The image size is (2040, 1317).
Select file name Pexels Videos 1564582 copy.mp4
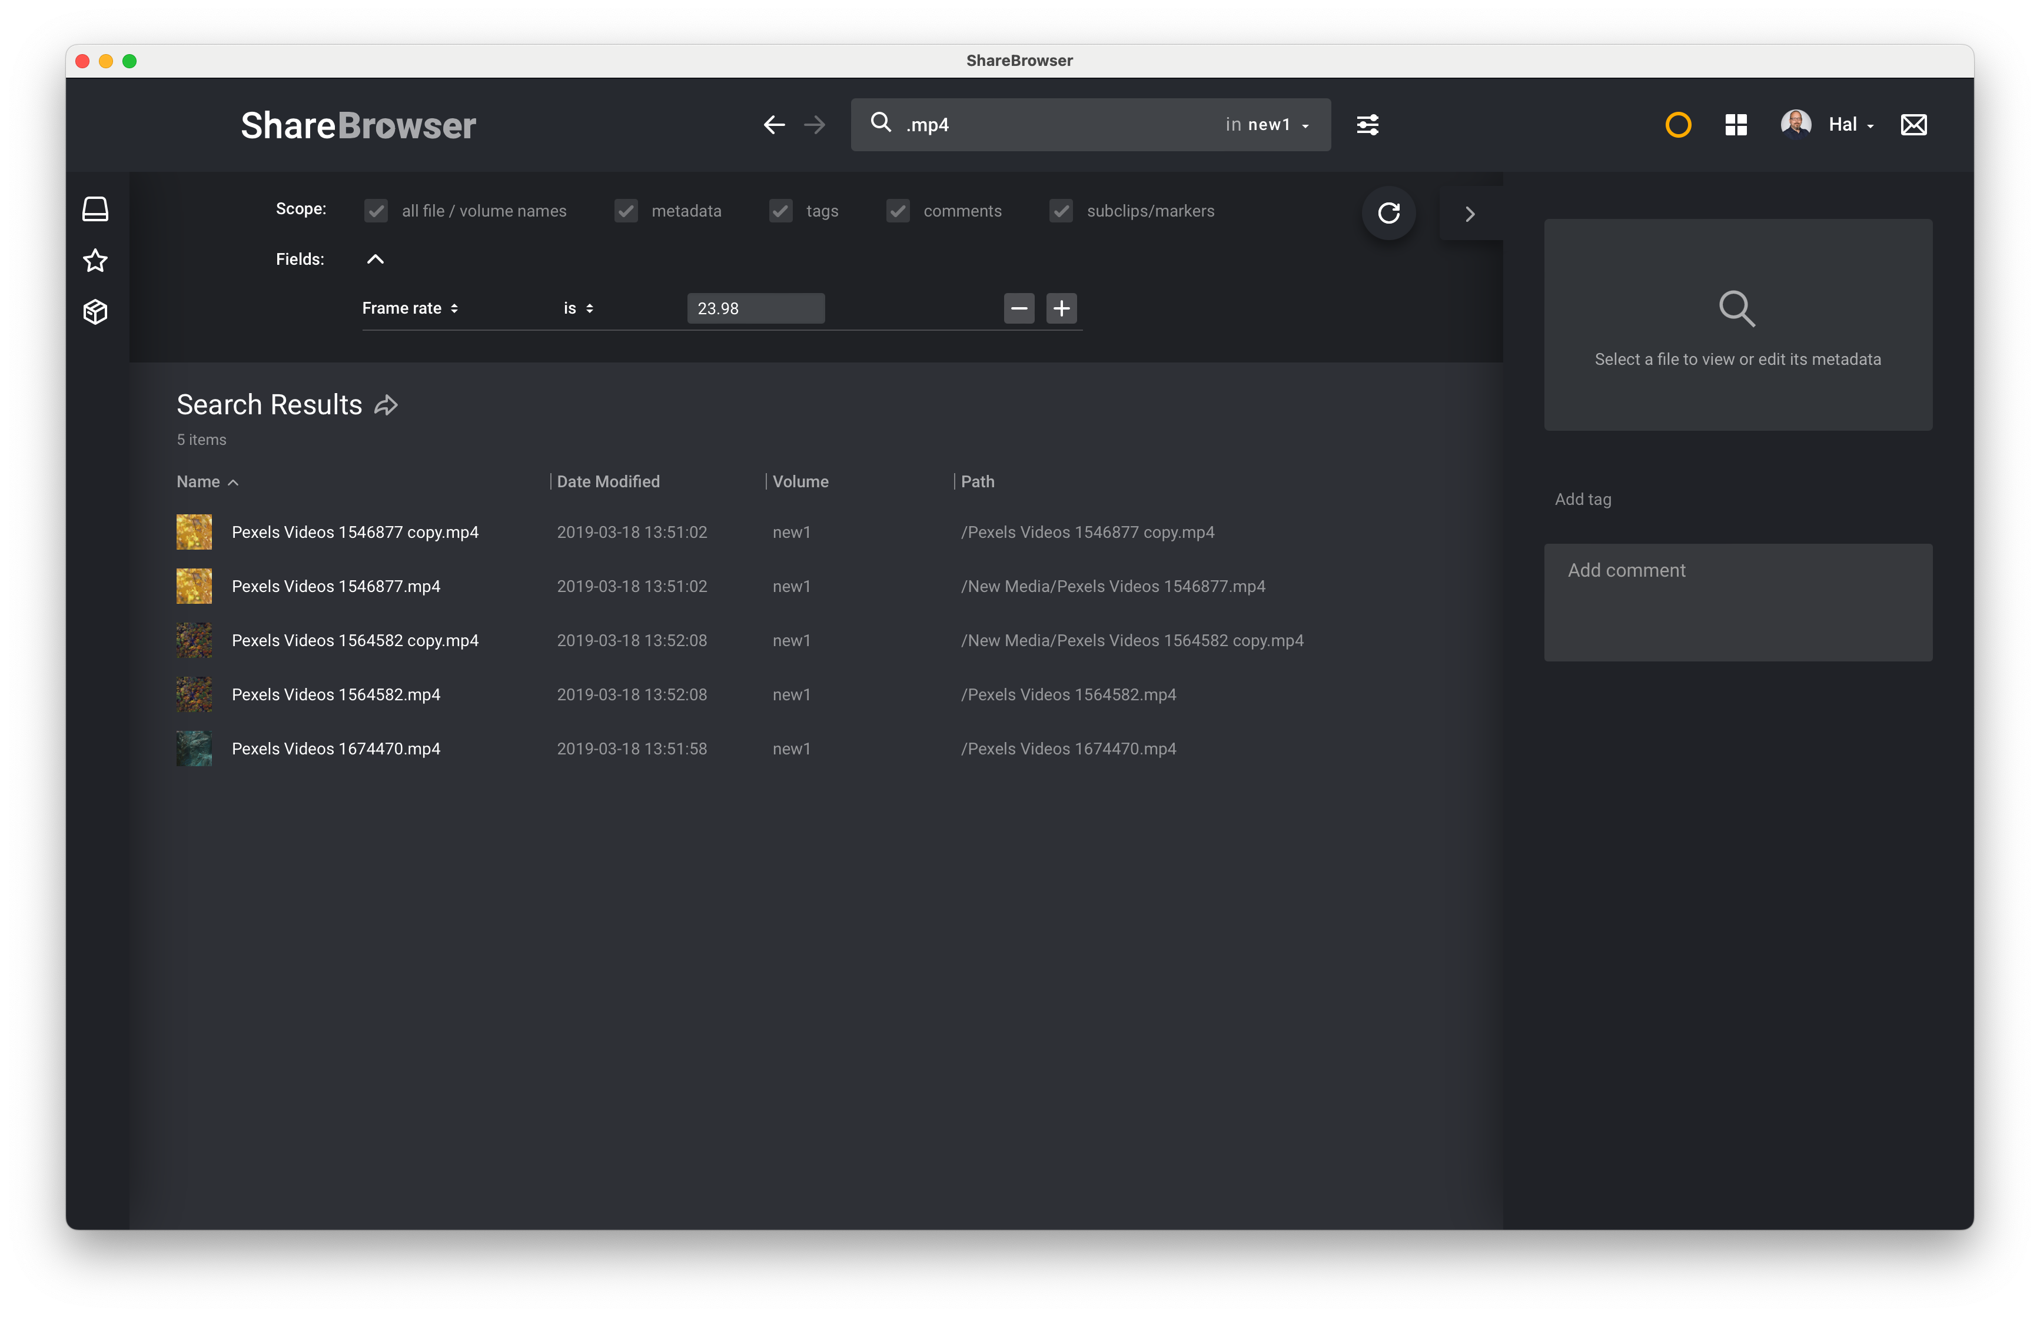(x=355, y=640)
